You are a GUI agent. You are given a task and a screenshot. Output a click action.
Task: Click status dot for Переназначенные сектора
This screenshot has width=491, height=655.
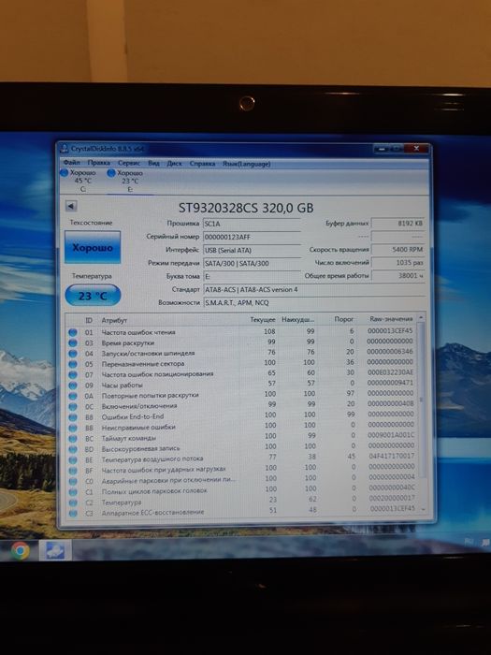(73, 364)
